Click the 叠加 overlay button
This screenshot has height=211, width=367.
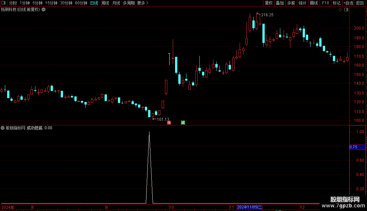point(280,3)
